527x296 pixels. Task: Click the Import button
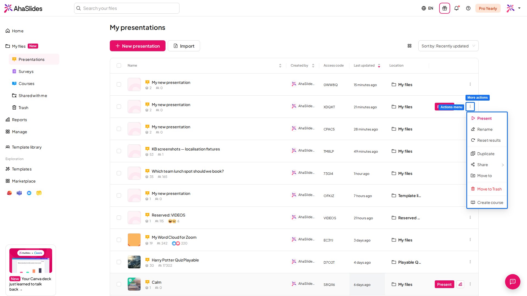(184, 46)
